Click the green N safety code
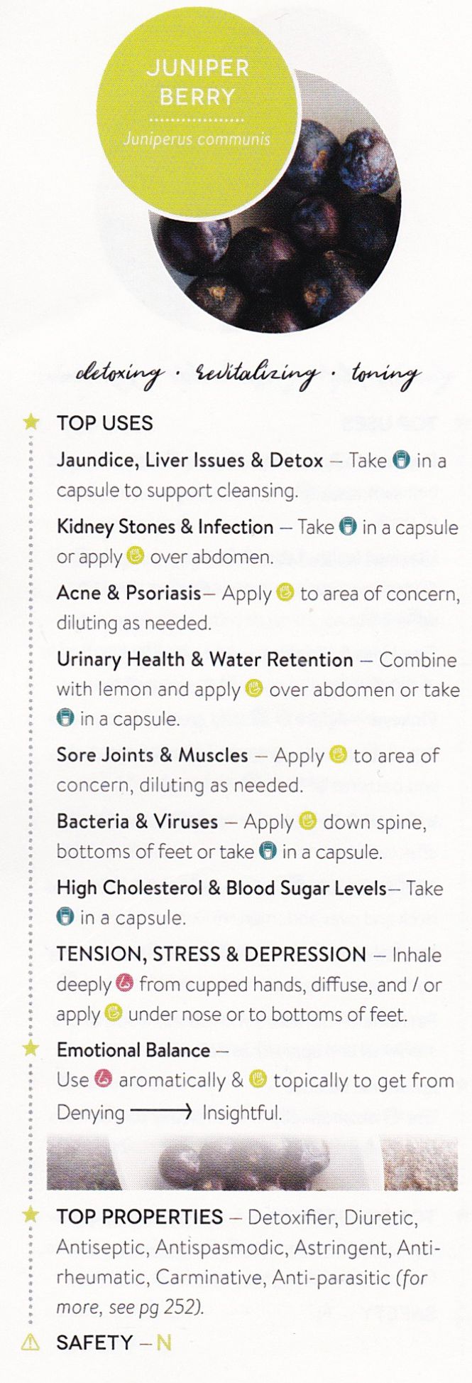The image size is (472, 1383). [x=164, y=1342]
